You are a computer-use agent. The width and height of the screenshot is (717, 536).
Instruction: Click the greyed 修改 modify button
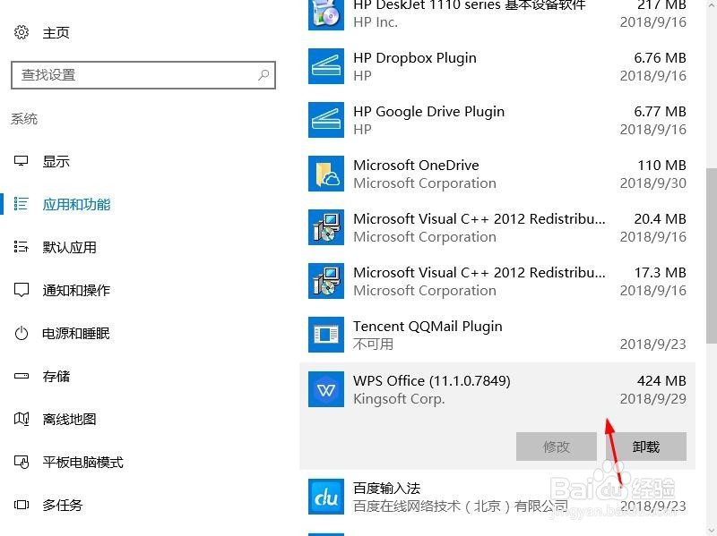(x=556, y=447)
